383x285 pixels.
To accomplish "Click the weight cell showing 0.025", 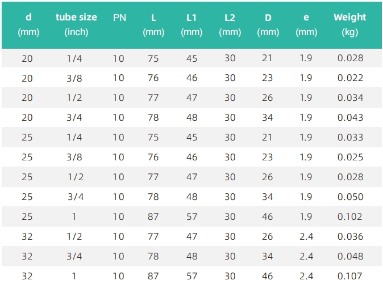I will pos(350,157).
